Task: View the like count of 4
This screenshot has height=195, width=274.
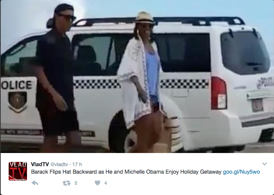Action: (x=106, y=183)
